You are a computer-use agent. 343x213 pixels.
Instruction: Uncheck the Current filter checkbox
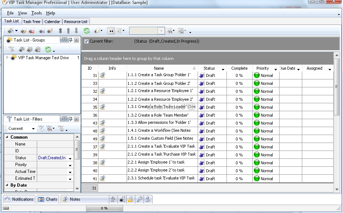86,41
